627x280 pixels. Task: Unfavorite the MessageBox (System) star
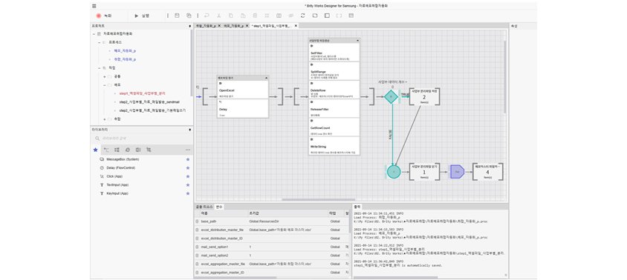click(188, 159)
